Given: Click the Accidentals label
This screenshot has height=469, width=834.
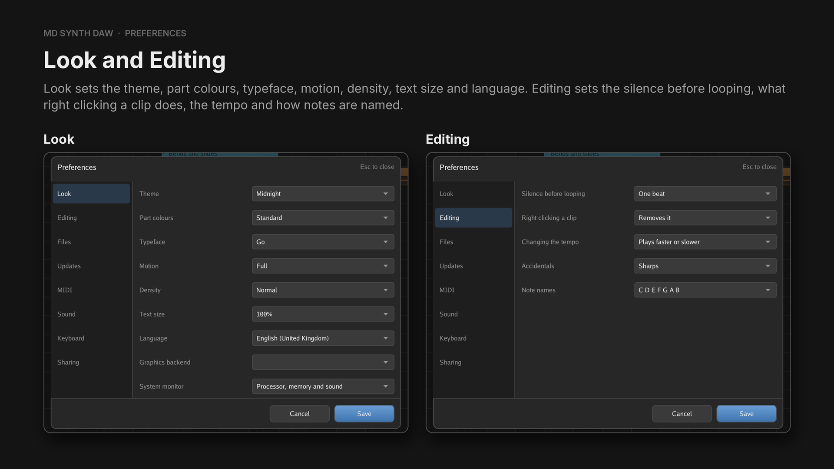Looking at the screenshot, I should 538,266.
